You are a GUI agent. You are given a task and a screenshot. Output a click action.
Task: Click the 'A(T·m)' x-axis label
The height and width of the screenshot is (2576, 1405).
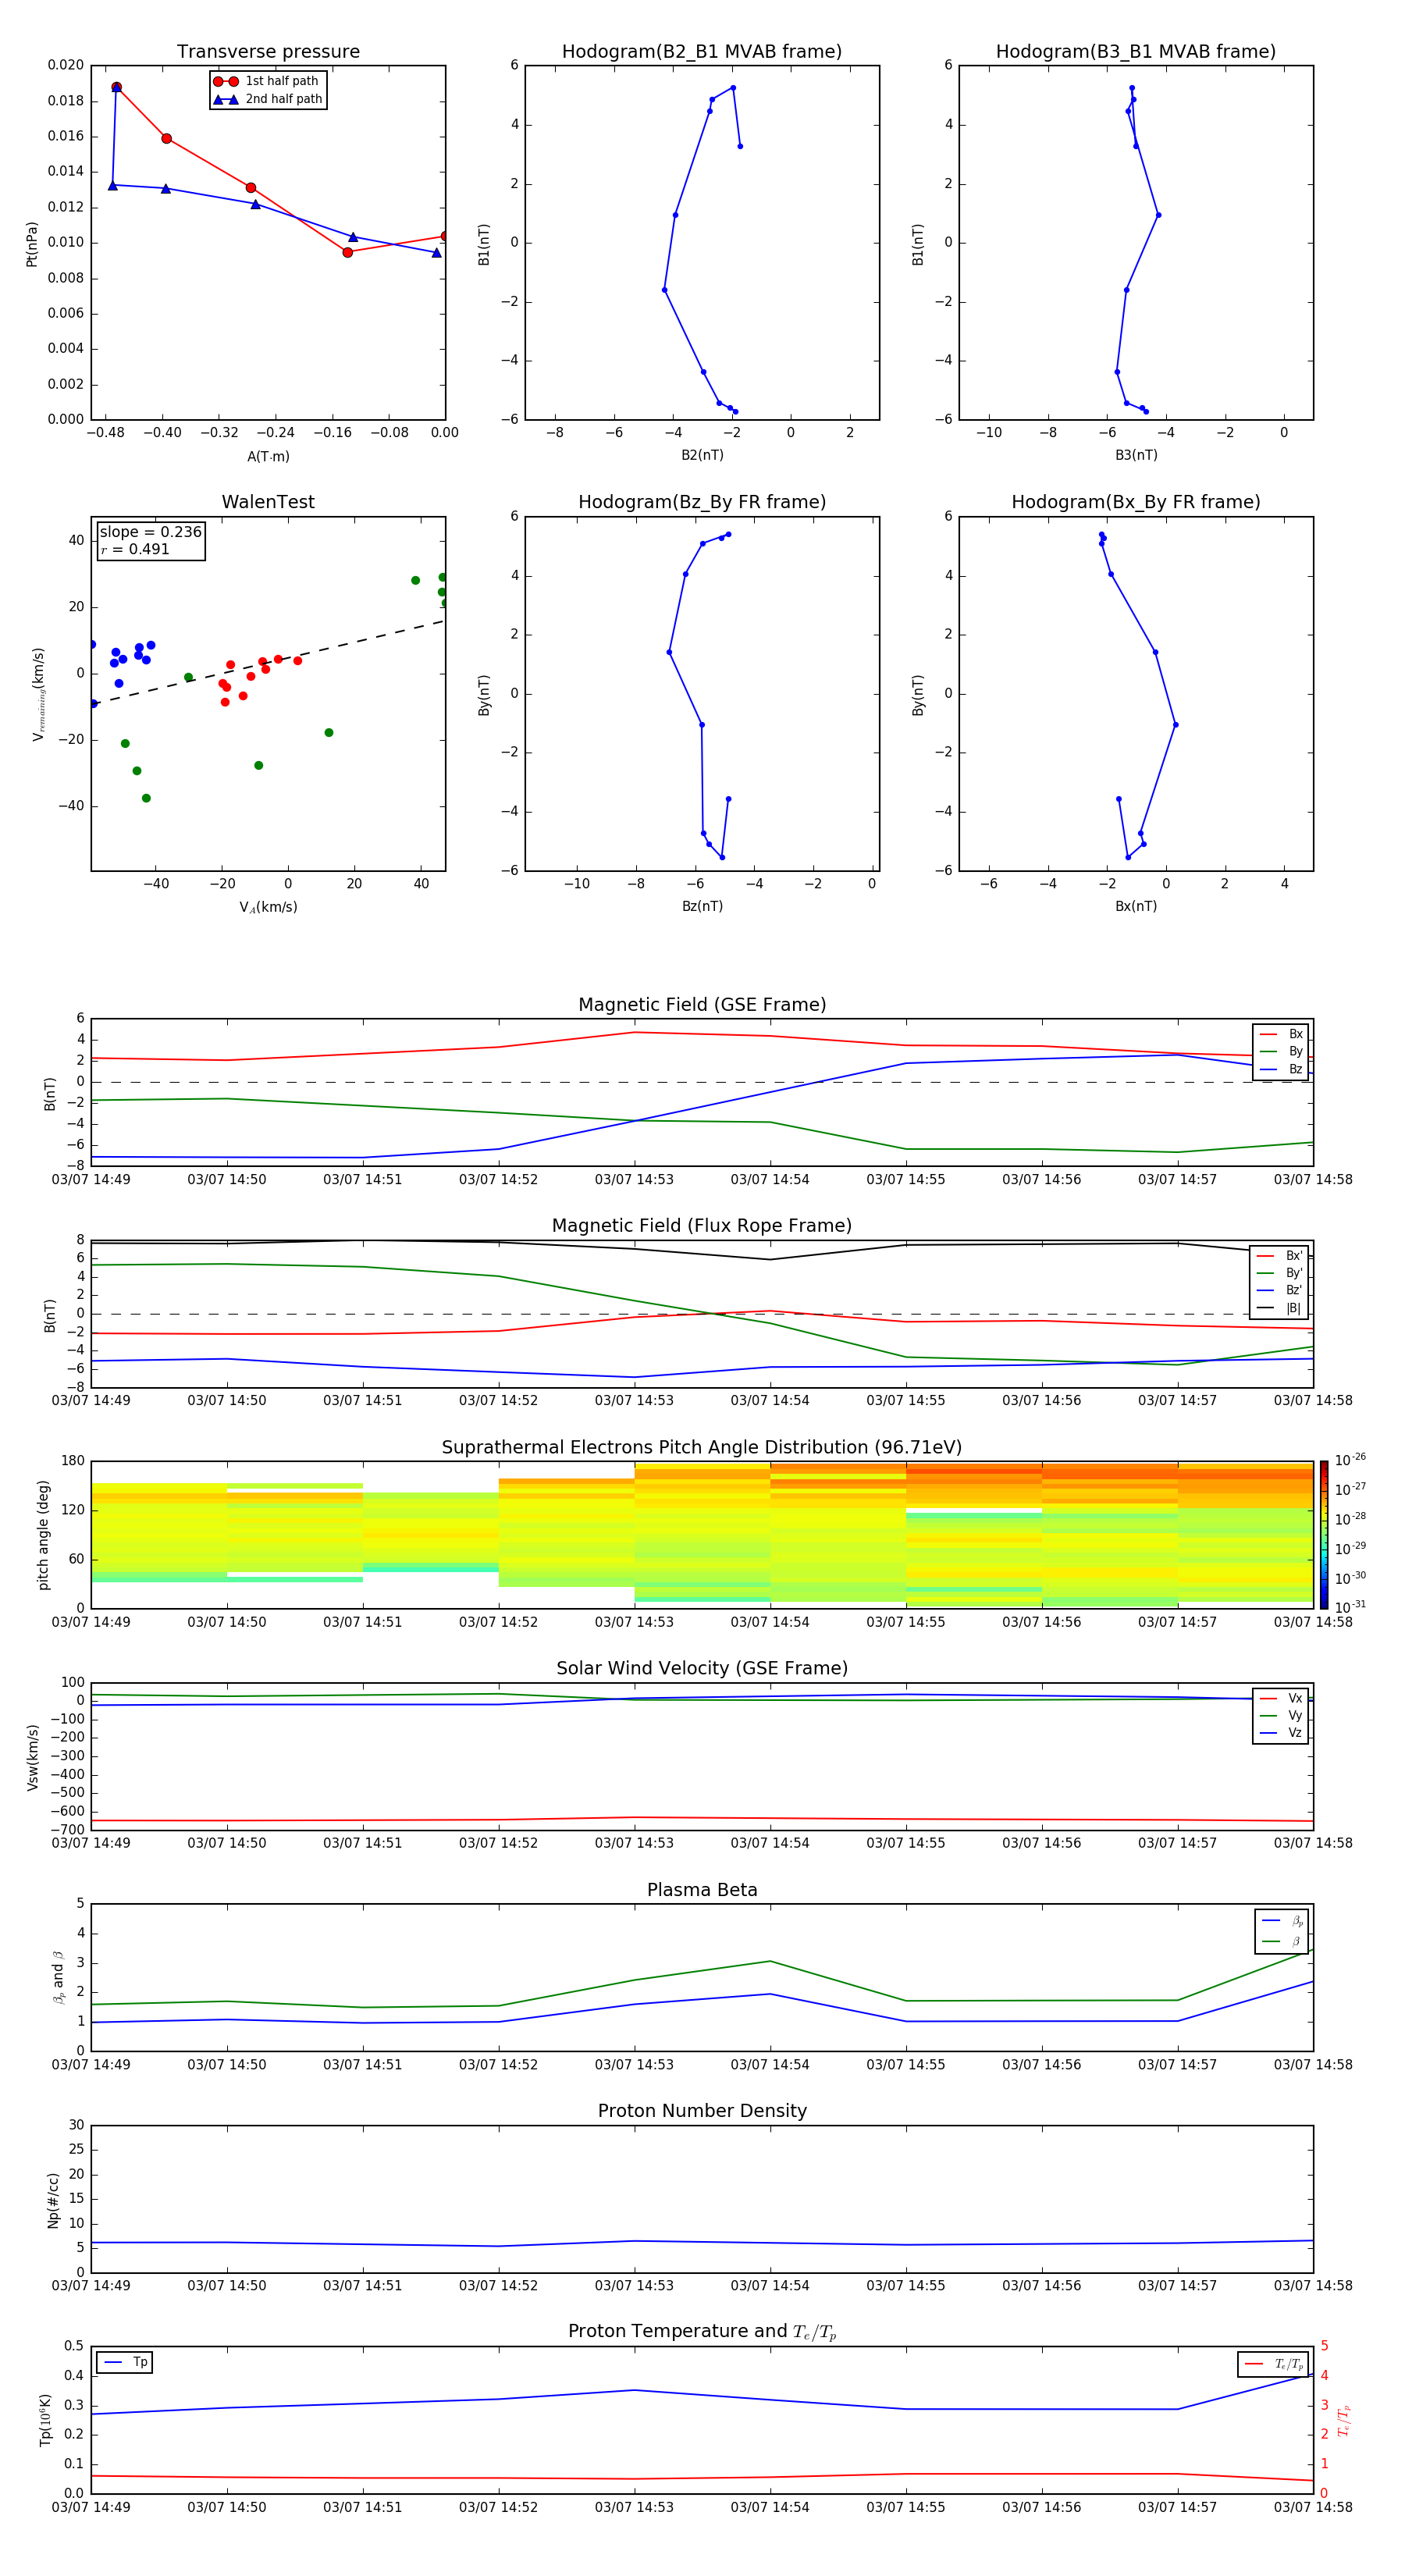point(268,456)
